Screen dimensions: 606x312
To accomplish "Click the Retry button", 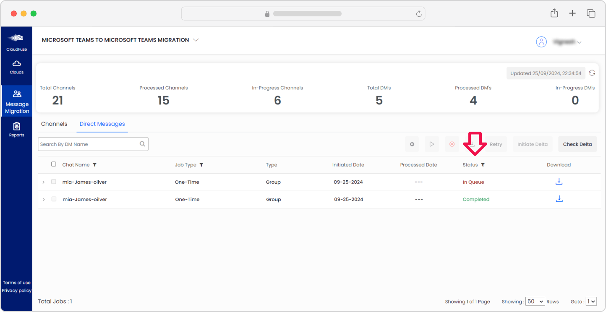I will [496, 144].
